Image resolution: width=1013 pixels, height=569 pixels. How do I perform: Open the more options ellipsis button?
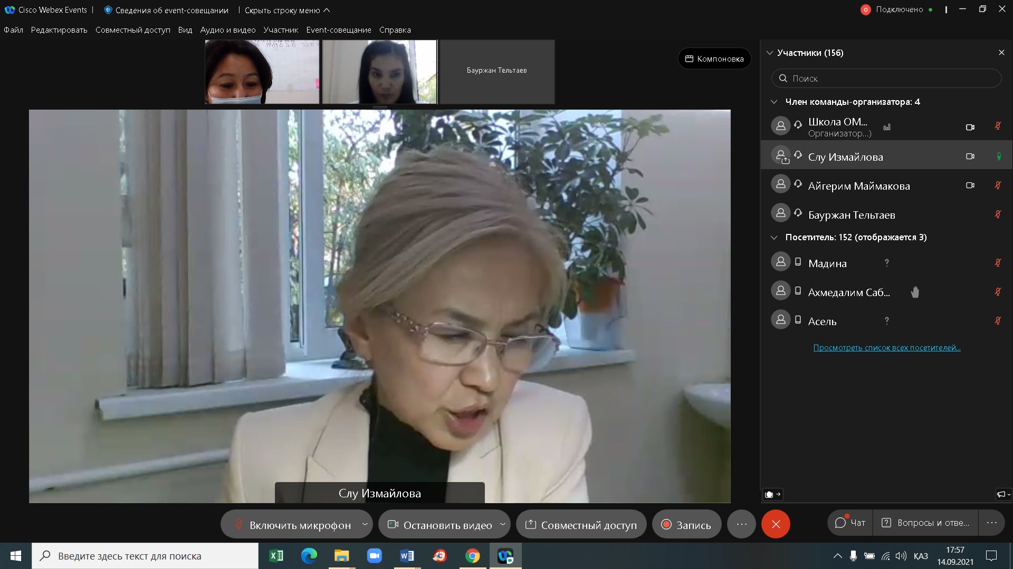coord(741,524)
